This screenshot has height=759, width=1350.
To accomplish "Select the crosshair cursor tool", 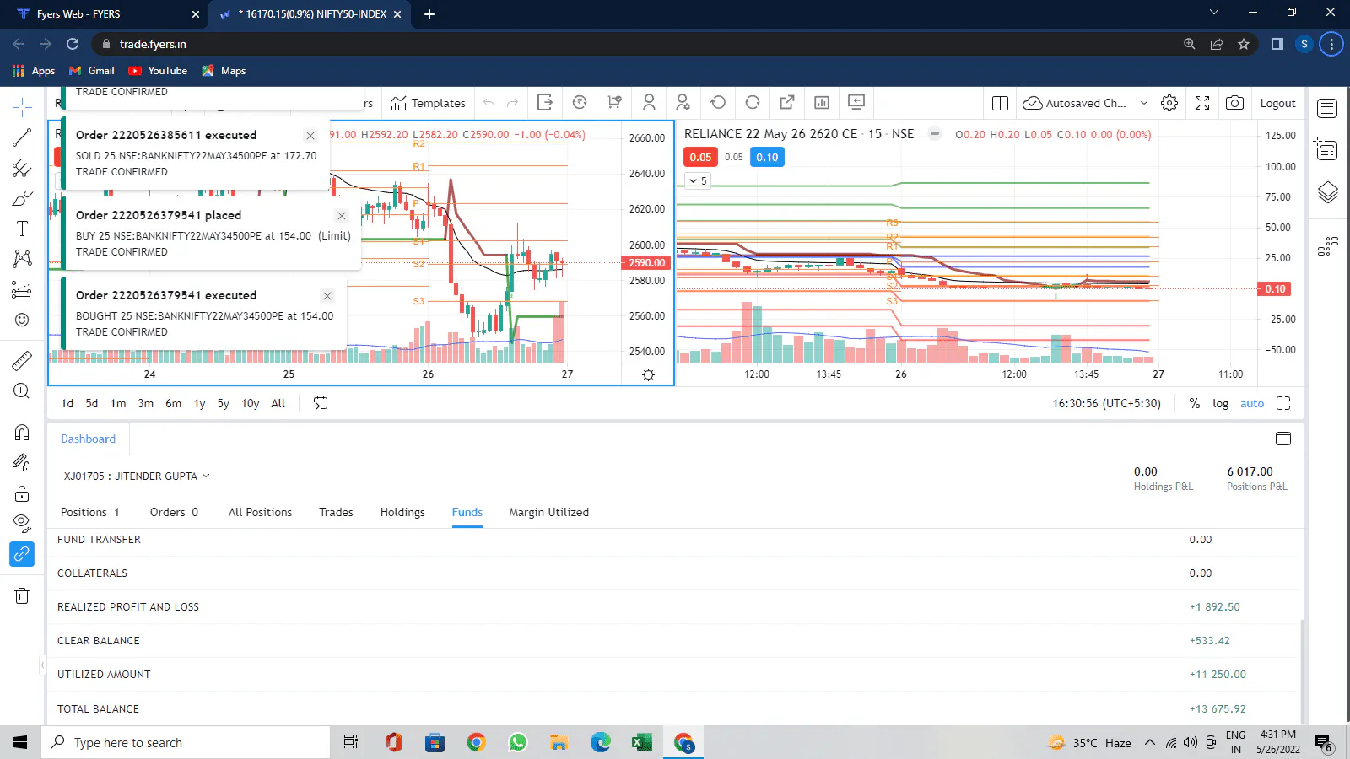I will pos(22,107).
